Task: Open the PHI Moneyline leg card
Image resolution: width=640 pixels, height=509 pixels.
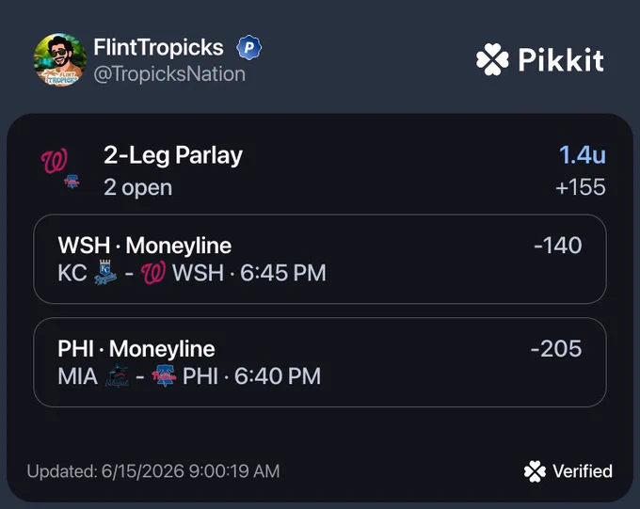Action: [x=320, y=362]
